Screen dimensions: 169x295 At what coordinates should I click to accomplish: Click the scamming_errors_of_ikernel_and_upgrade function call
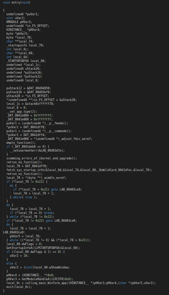point(41,158)
